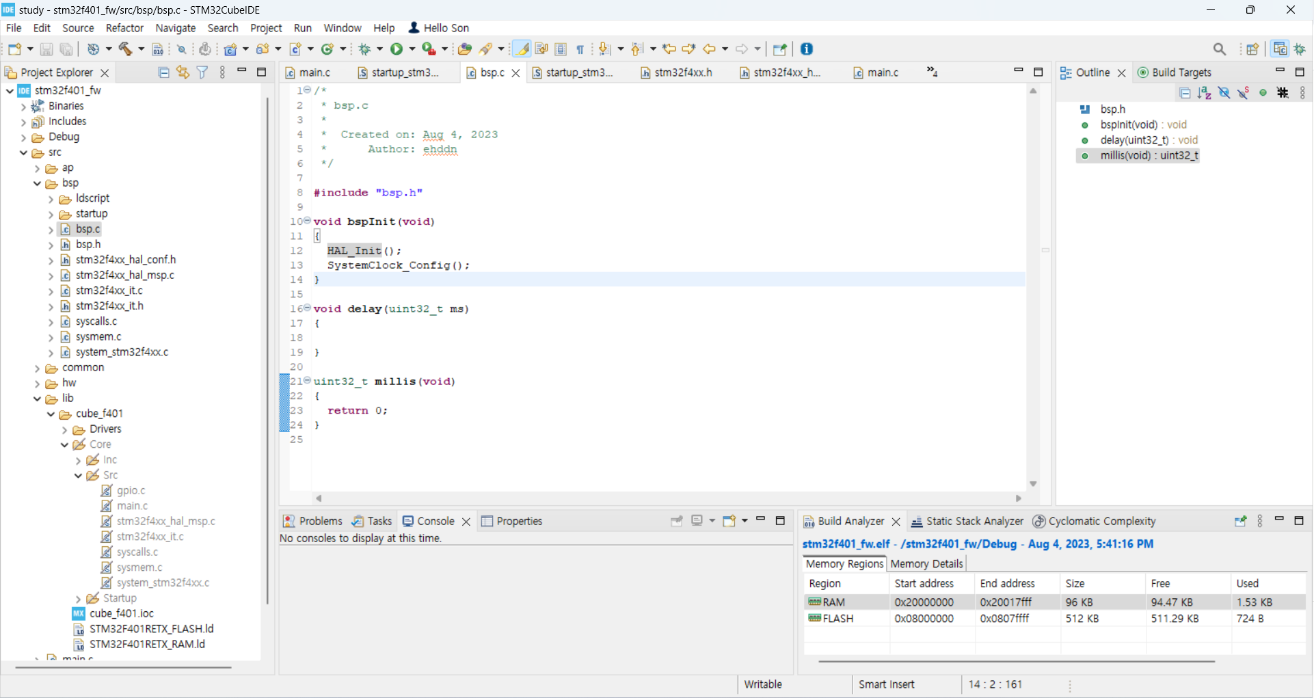Image resolution: width=1314 pixels, height=698 pixels.
Task: Toggle Hide Fields in Outline view
Action: pos(1224,93)
